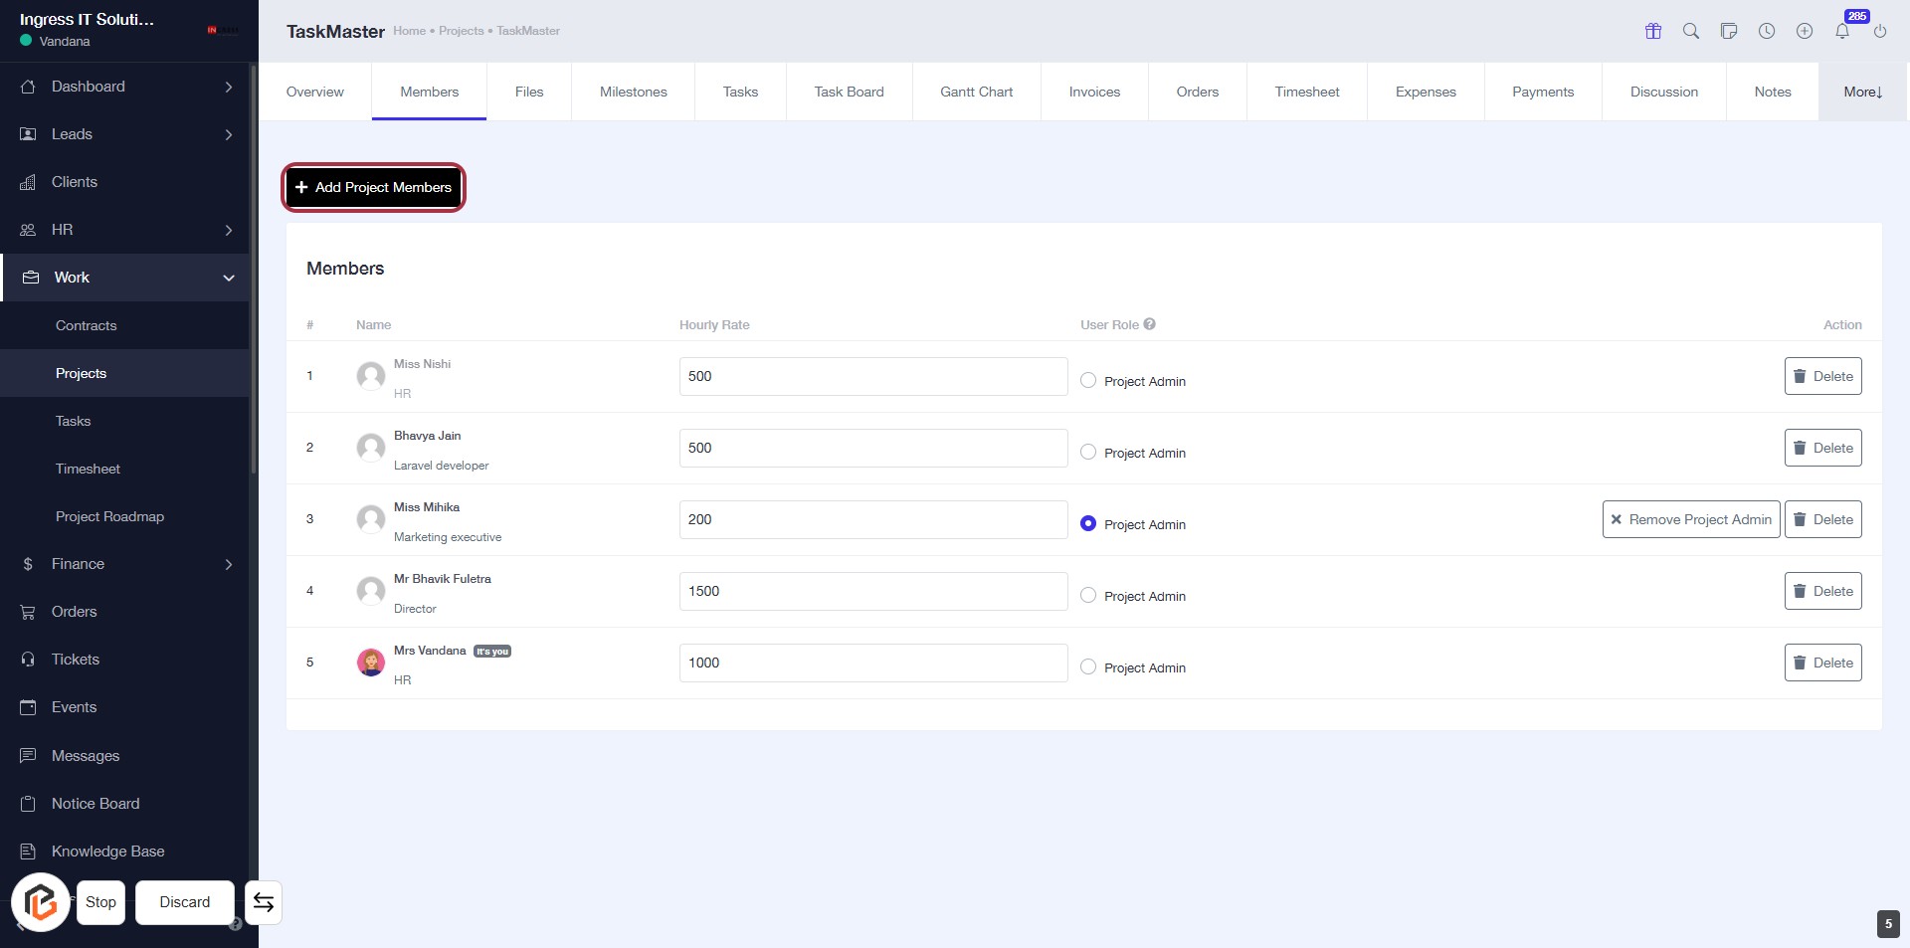Open the More tabs dropdown
Image resolution: width=1910 pixels, height=948 pixels.
[x=1862, y=92]
